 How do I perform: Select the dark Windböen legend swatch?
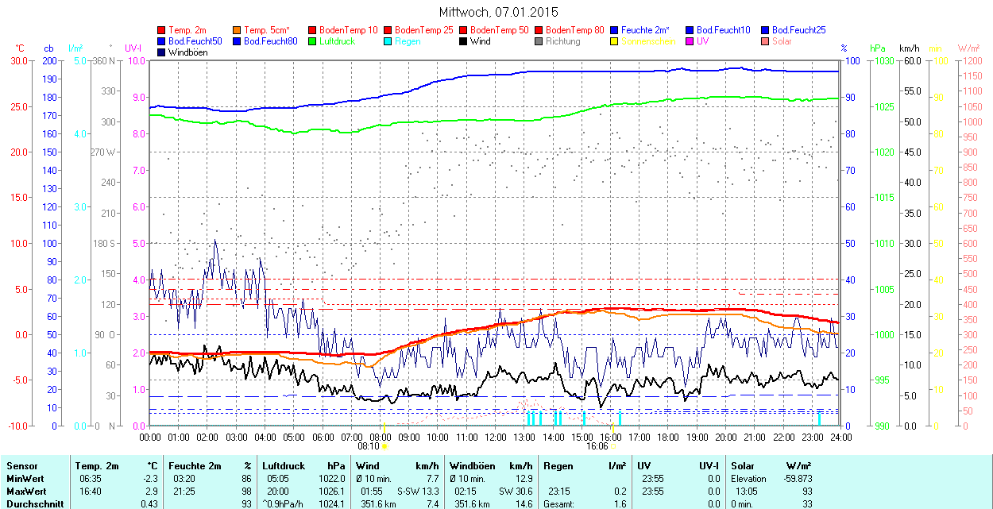coord(162,52)
